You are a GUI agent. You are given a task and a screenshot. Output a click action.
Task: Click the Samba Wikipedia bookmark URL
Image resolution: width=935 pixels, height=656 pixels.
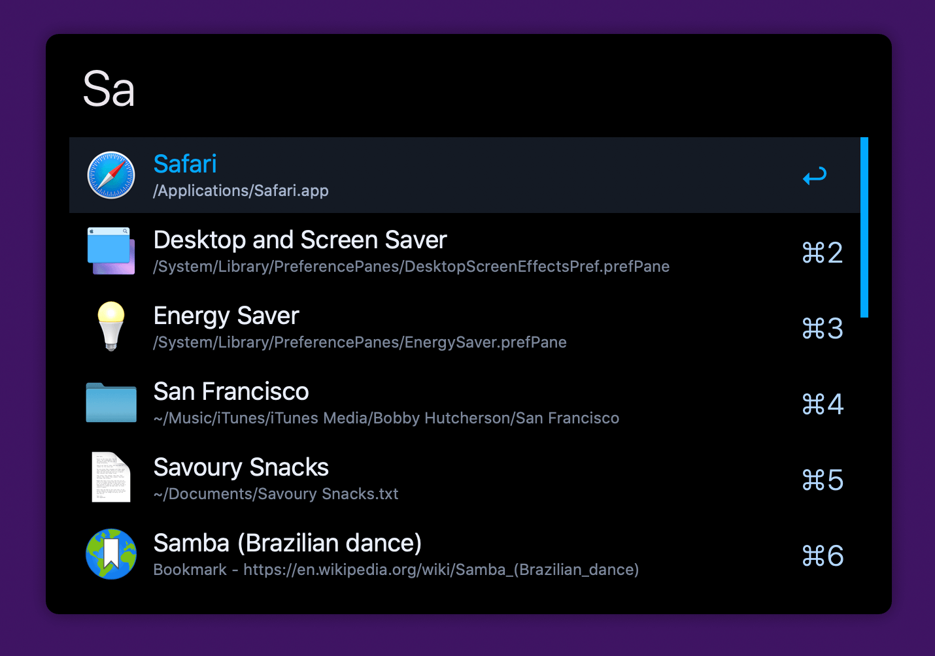point(441,570)
